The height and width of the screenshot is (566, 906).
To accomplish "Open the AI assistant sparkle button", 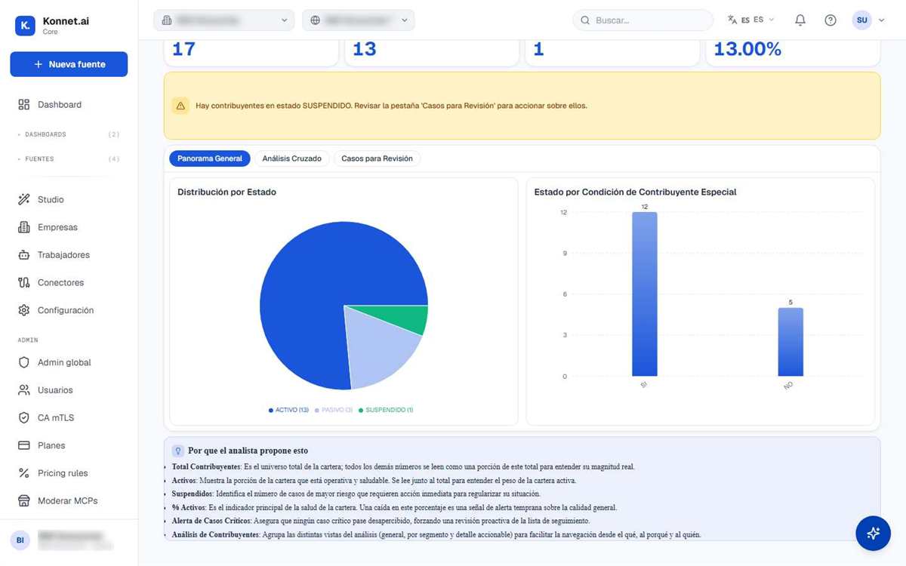I will (x=873, y=534).
